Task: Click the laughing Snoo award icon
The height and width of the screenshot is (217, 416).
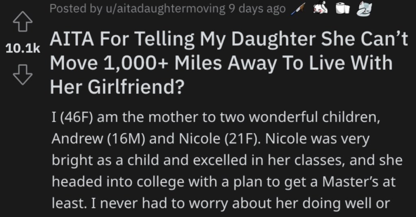Action: click(321, 9)
